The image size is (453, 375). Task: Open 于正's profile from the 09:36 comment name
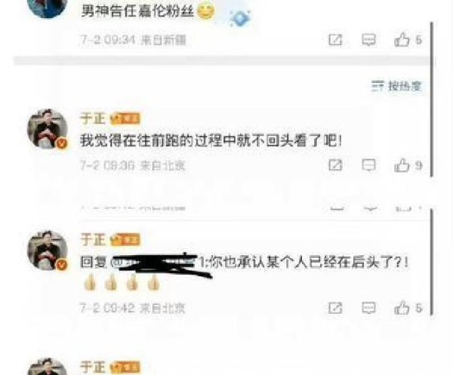[x=93, y=118]
